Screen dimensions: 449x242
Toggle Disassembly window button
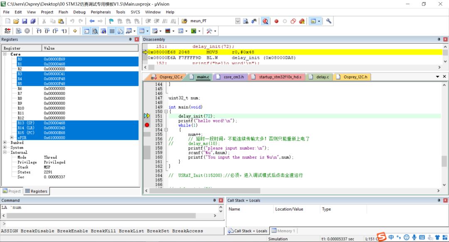coord(95,31)
